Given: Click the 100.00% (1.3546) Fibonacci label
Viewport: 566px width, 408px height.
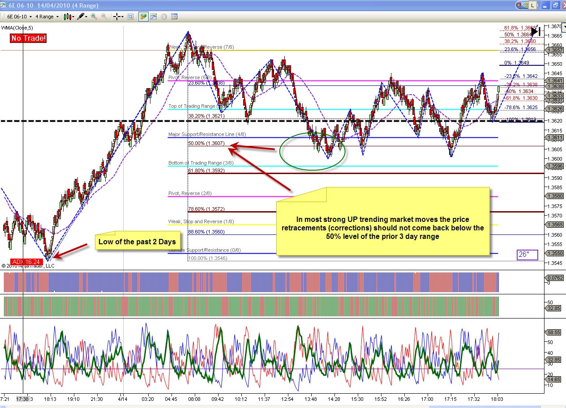Looking at the screenshot, I should [x=208, y=258].
